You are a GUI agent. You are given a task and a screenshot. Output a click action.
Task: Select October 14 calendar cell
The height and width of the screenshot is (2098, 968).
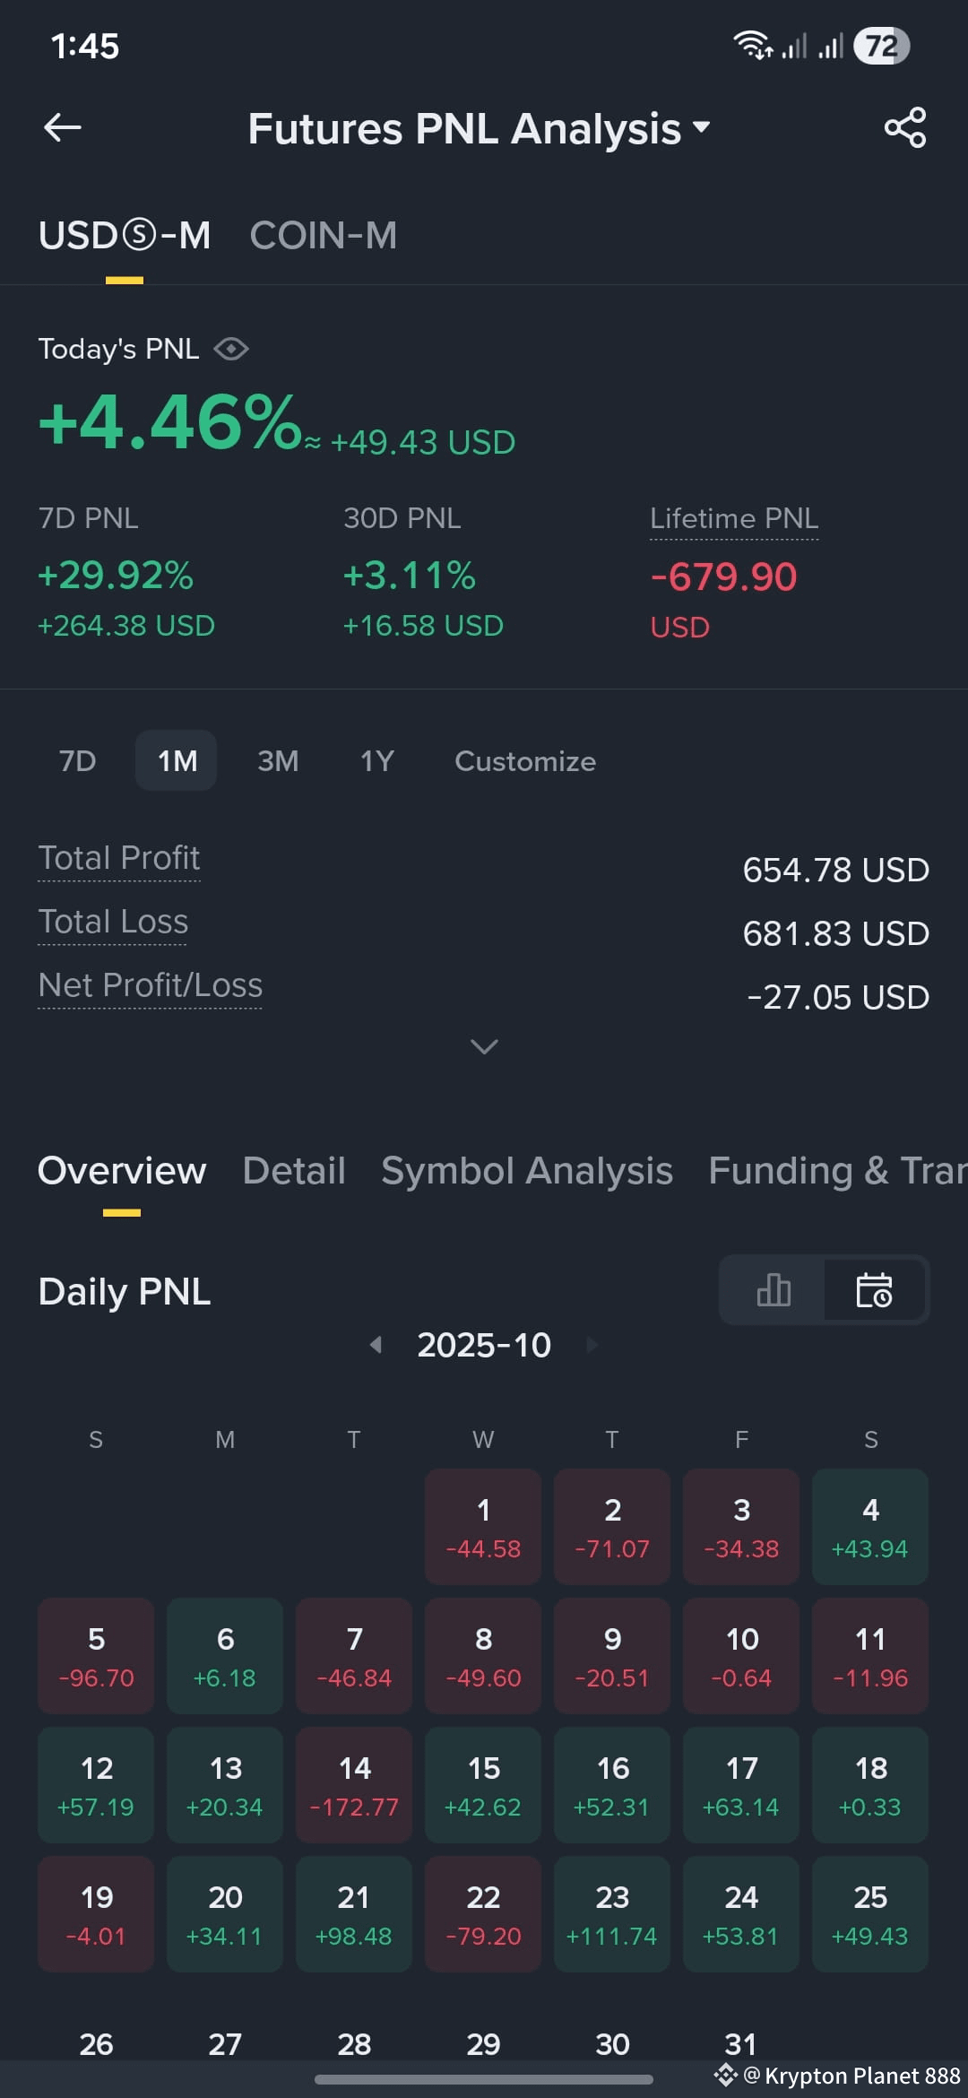tap(354, 1785)
